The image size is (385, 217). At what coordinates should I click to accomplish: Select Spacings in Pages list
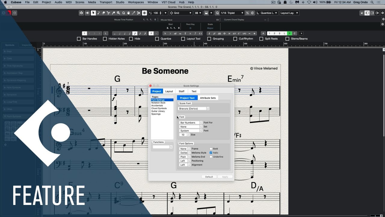tap(156, 114)
